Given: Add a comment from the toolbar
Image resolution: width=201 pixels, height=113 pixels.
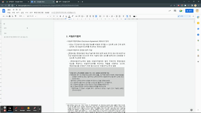Looking at the screenshot, I should [x=79, y=16].
